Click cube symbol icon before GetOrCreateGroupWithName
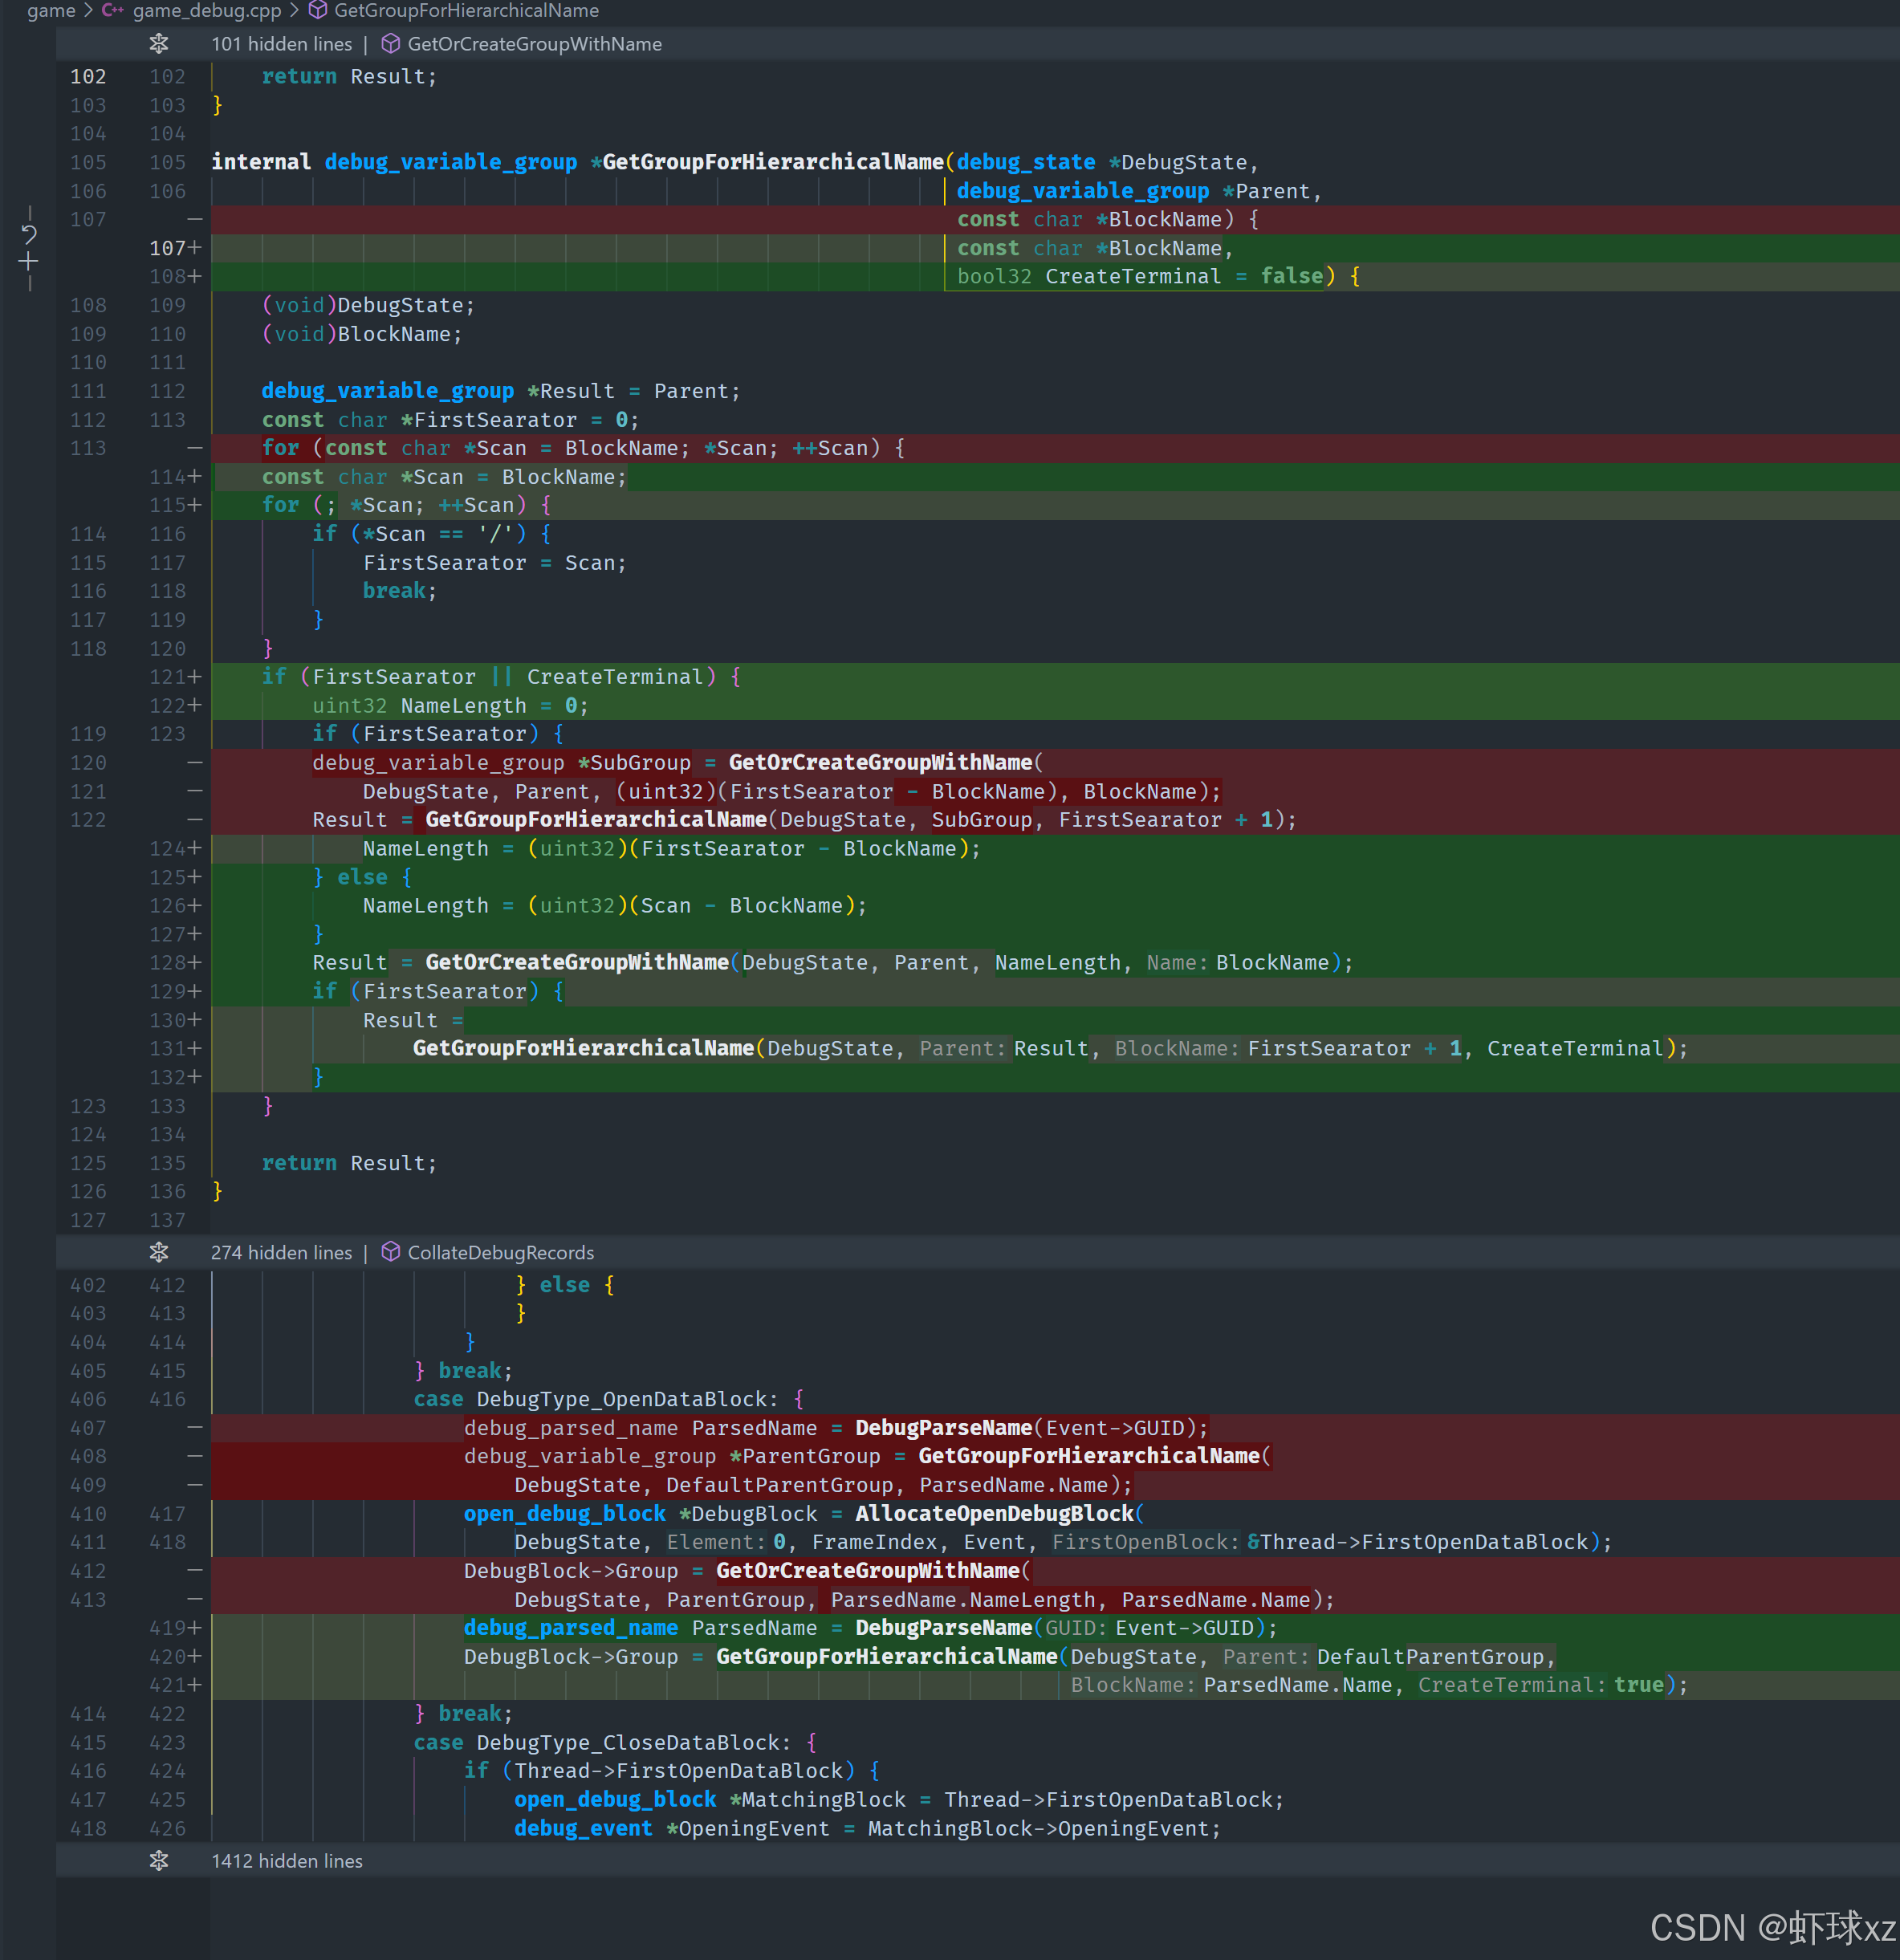Viewport: 1900px width, 1960px height. coord(391,44)
